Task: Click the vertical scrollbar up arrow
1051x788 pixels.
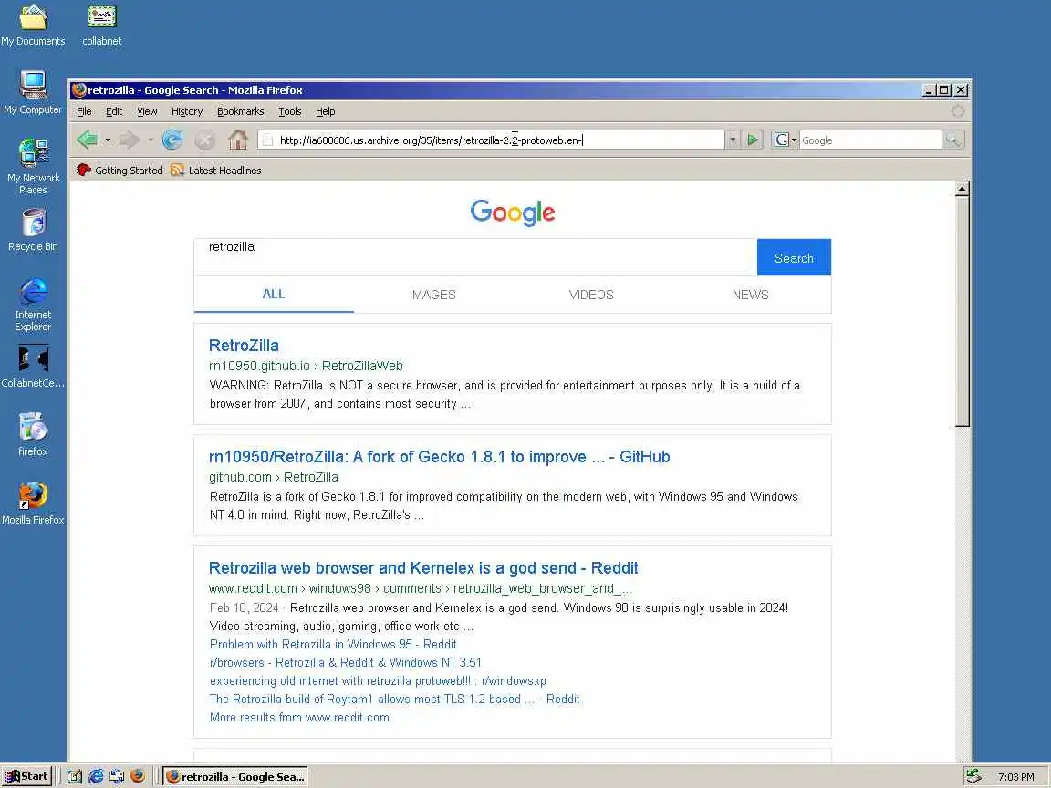Action: (962, 189)
